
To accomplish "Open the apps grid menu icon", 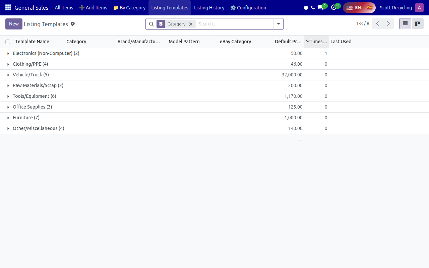I will coord(8,7).
